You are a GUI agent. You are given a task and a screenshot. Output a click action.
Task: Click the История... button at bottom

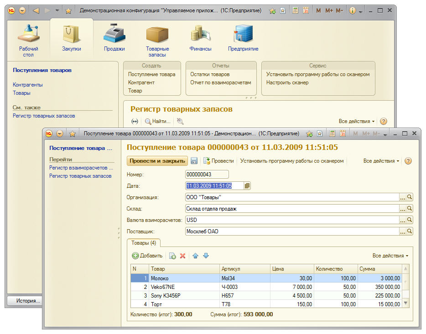[28, 301]
